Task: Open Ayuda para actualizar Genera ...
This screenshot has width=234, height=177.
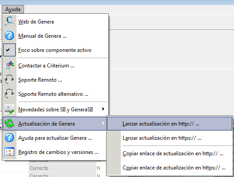Action: 55,138
